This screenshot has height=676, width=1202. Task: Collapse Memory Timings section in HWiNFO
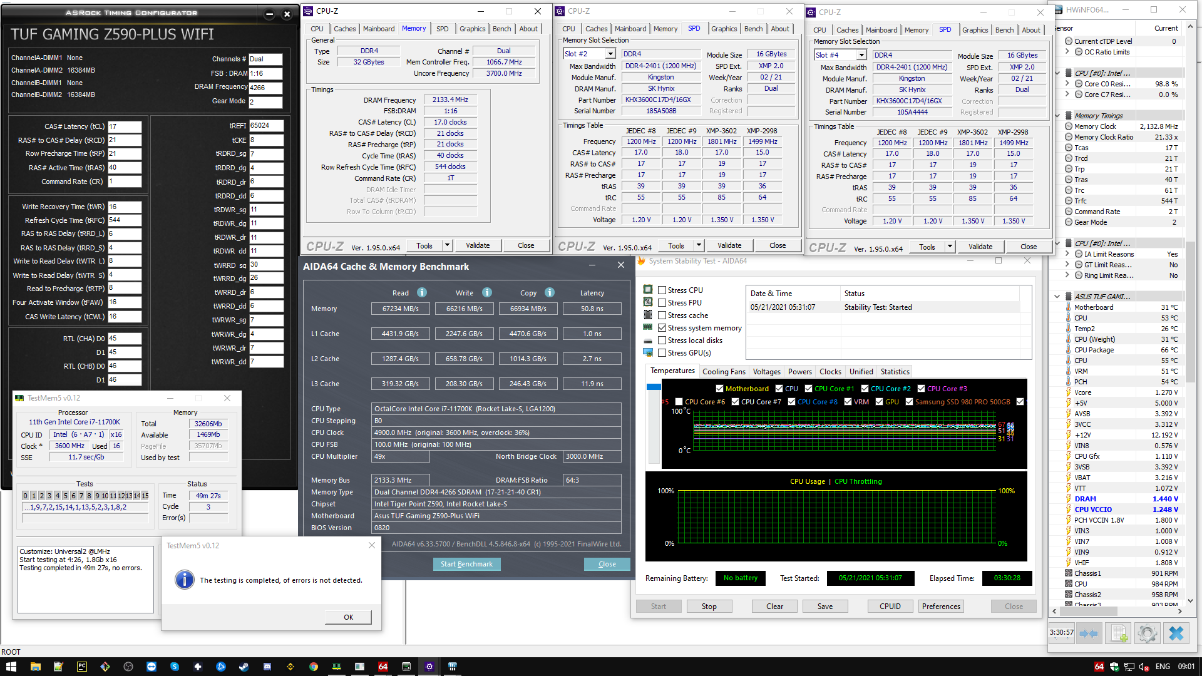pyautogui.click(x=1057, y=116)
